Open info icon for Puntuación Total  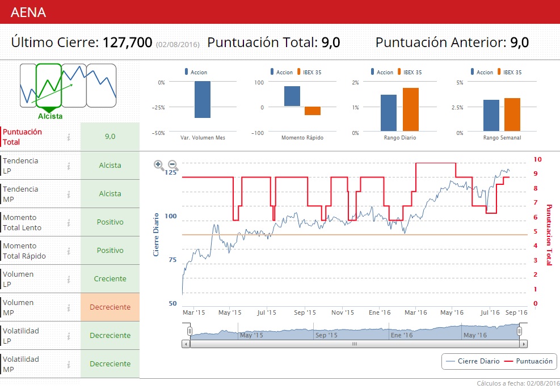coord(69,137)
